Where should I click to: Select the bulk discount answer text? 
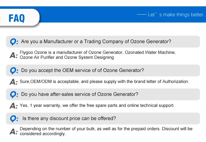click(106, 131)
